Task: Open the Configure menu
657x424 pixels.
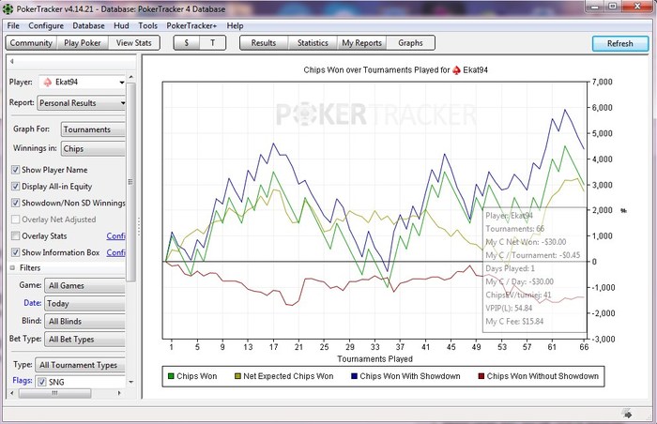Action: click(46, 26)
